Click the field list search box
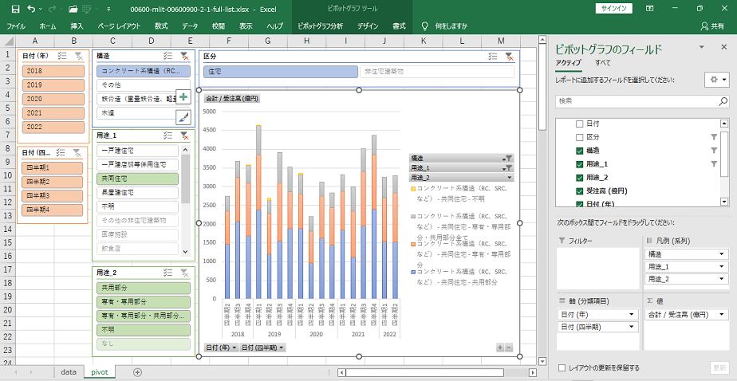 pos(634,101)
